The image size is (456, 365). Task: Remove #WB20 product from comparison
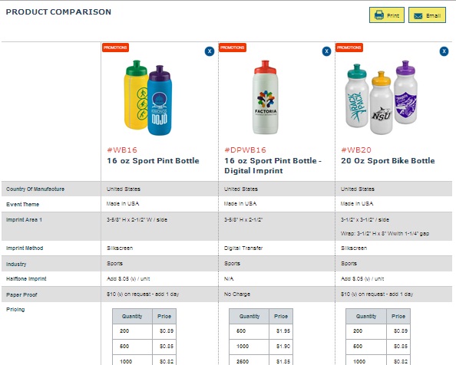pos(444,51)
